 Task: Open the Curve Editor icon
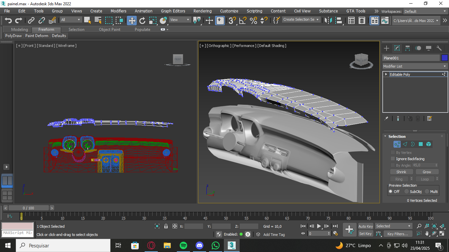click(x=385, y=20)
